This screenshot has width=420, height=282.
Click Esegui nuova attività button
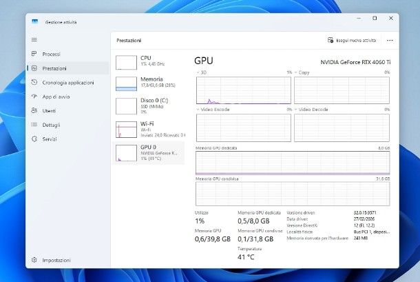coord(352,40)
